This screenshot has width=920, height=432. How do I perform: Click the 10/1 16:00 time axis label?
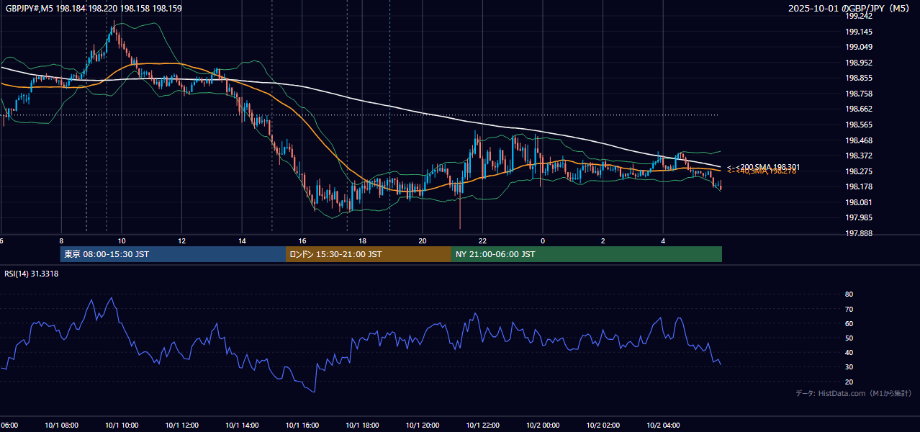pos(302,425)
